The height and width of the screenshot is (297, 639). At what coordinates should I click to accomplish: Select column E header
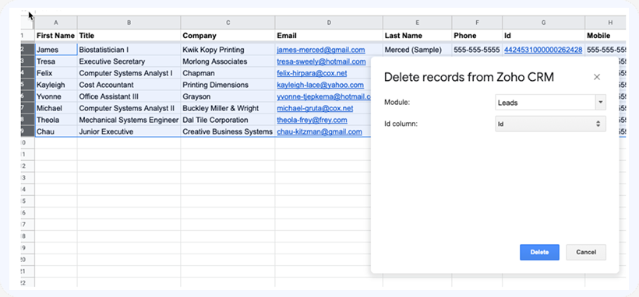(x=418, y=23)
